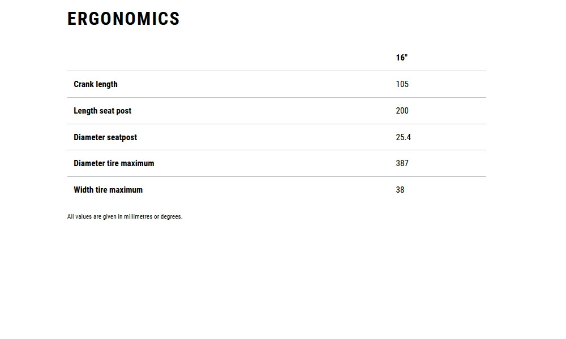Select the seat post length value 200
The height and width of the screenshot is (339, 566).
[x=402, y=111]
